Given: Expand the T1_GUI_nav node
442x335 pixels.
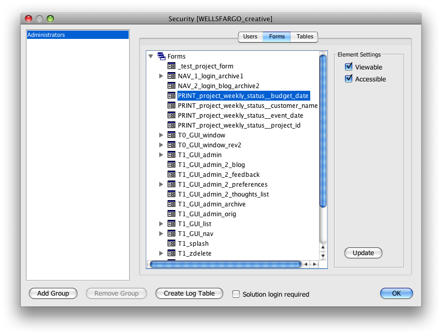Looking at the screenshot, I should coord(161,233).
